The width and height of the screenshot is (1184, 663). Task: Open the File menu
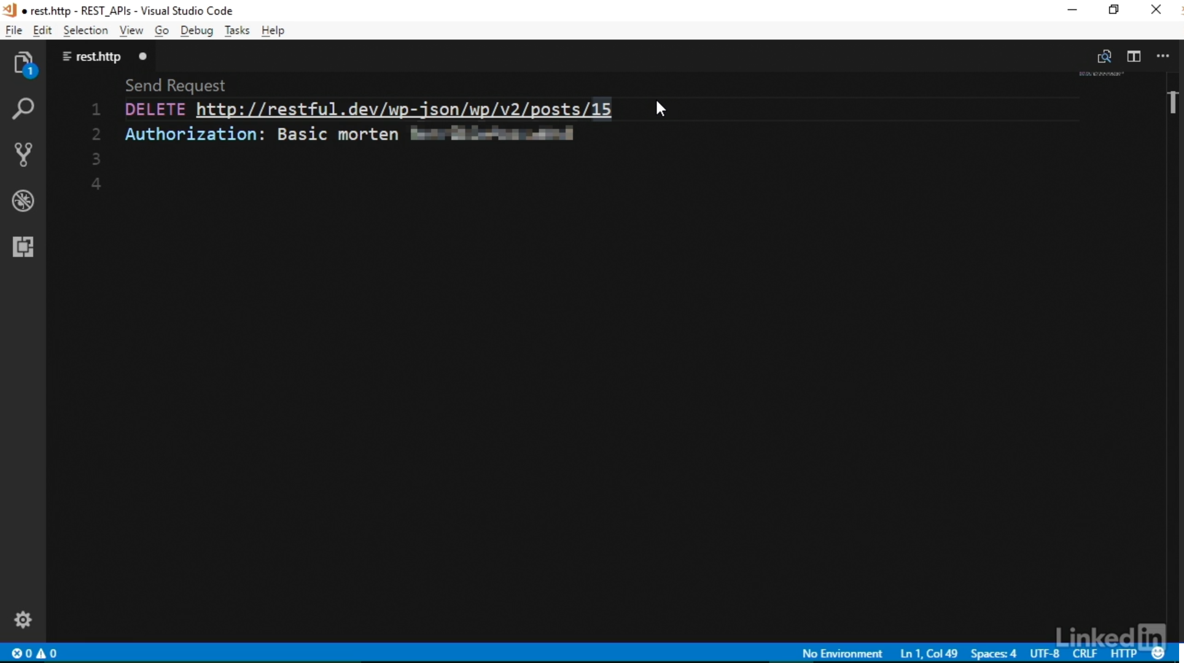[x=14, y=31]
